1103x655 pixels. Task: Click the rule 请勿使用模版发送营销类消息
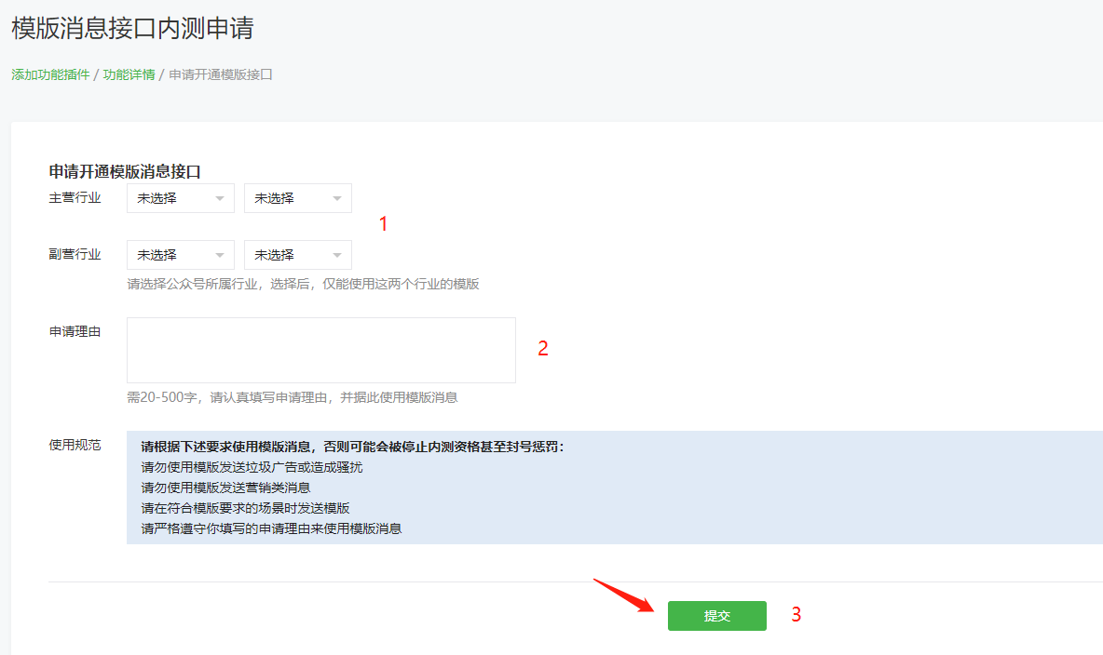pos(225,488)
